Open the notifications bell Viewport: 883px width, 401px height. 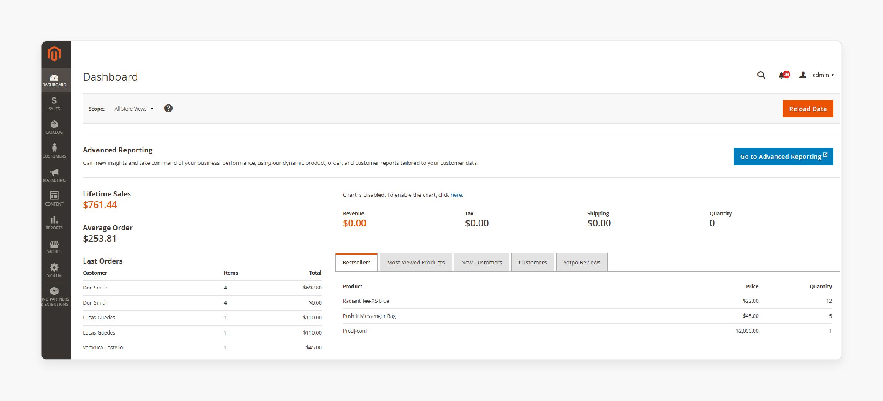[x=784, y=75]
